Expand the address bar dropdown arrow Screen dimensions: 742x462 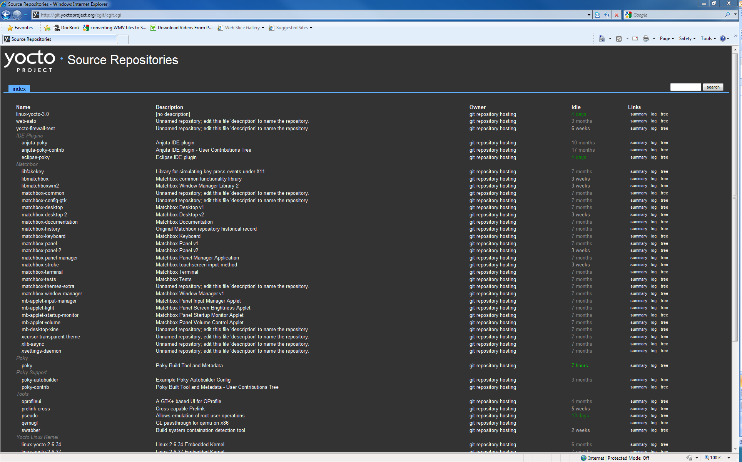click(x=589, y=15)
